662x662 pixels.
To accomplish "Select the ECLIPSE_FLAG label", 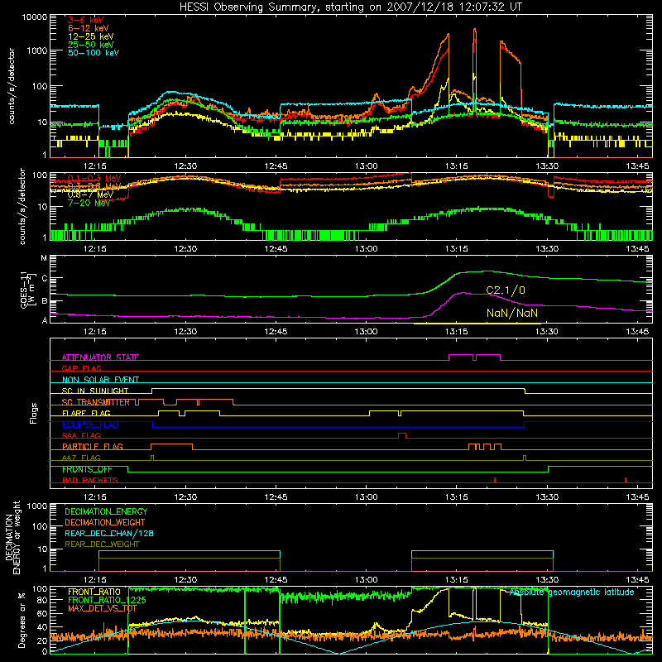I will coord(90,425).
